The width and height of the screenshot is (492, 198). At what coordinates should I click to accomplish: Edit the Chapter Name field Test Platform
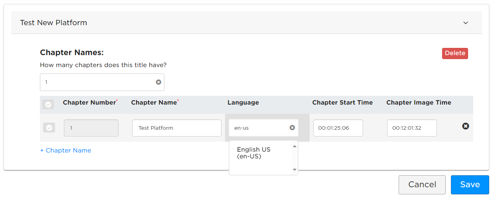click(177, 128)
